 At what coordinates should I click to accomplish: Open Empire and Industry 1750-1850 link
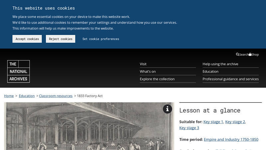[x=231, y=140]
